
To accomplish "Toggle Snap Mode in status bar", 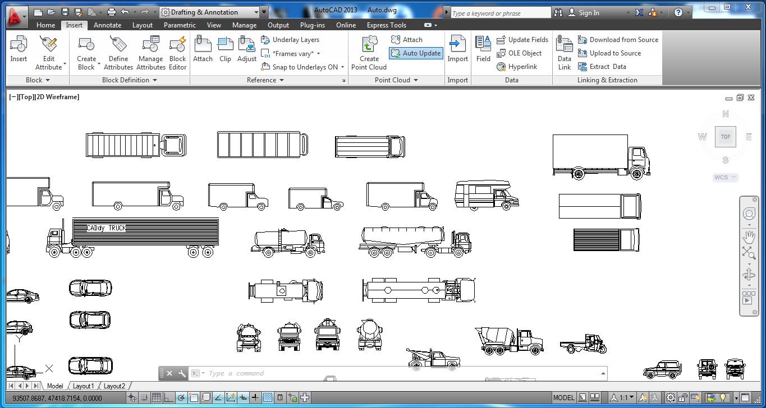I will click(144, 398).
